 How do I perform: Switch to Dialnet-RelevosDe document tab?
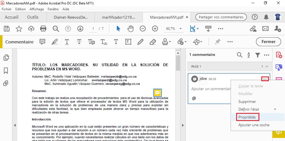coord(71,18)
